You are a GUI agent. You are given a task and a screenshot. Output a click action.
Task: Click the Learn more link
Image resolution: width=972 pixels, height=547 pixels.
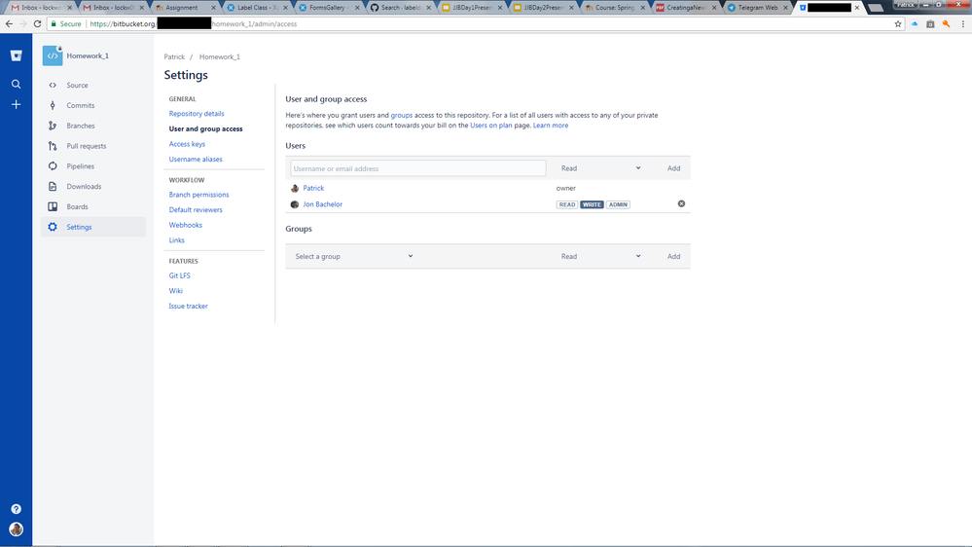(551, 126)
